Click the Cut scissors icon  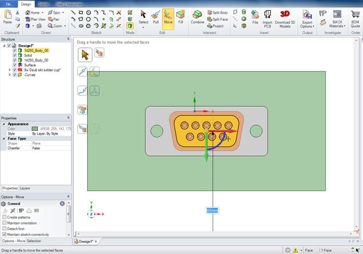[x=18, y=12]
